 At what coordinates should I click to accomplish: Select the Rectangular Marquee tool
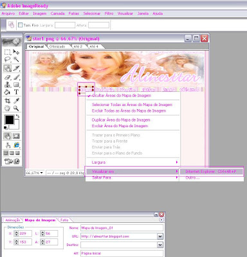pyautogui.click(x=8, y=52)
